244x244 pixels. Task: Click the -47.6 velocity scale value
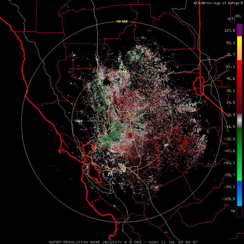tap(230, 151)
